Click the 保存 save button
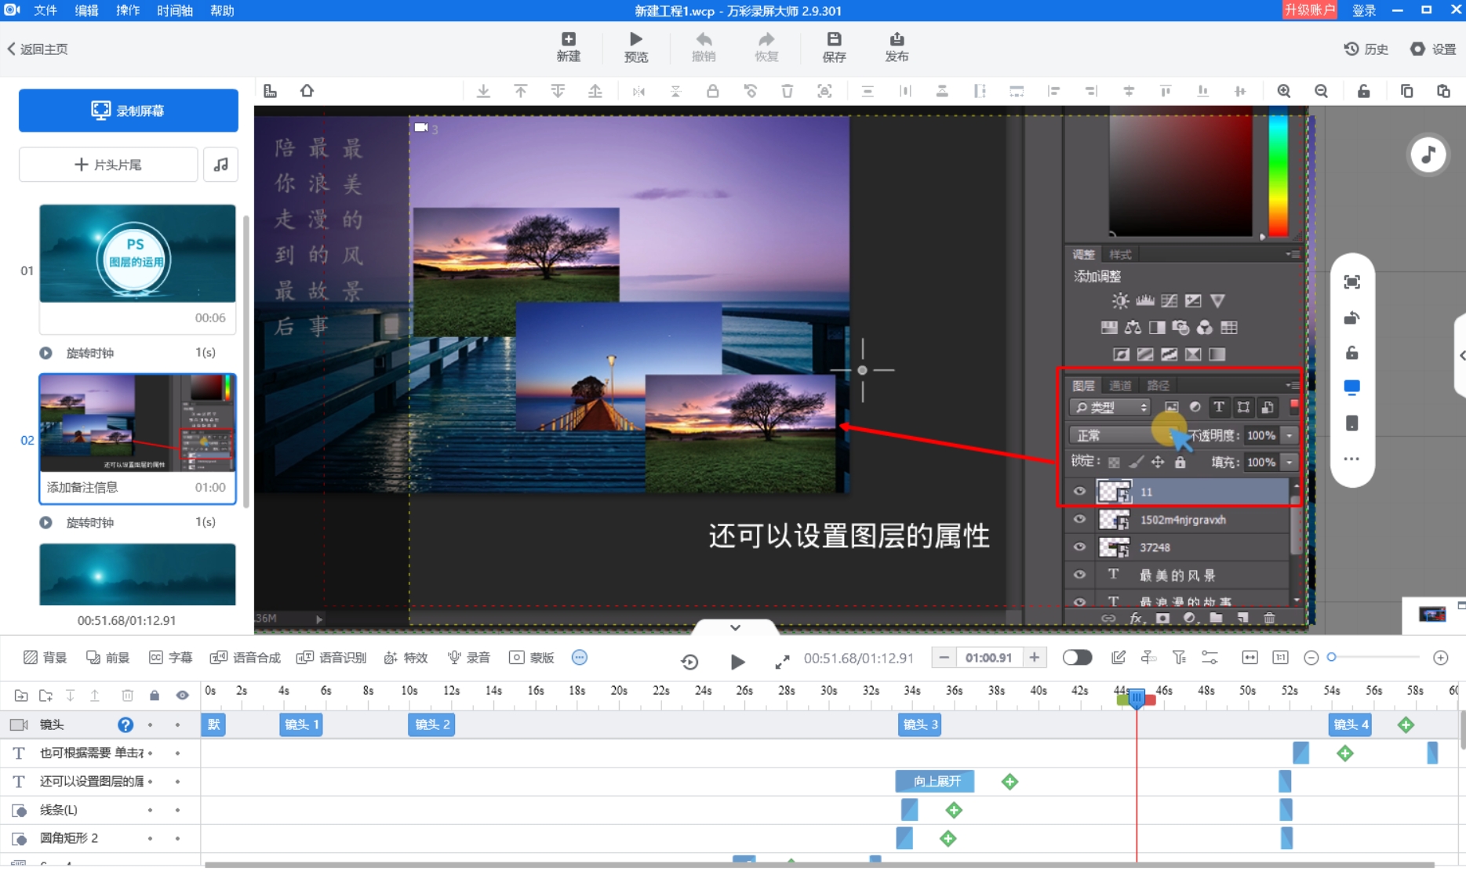This screenshot has height=875, width=1466. tap(834, 48)
